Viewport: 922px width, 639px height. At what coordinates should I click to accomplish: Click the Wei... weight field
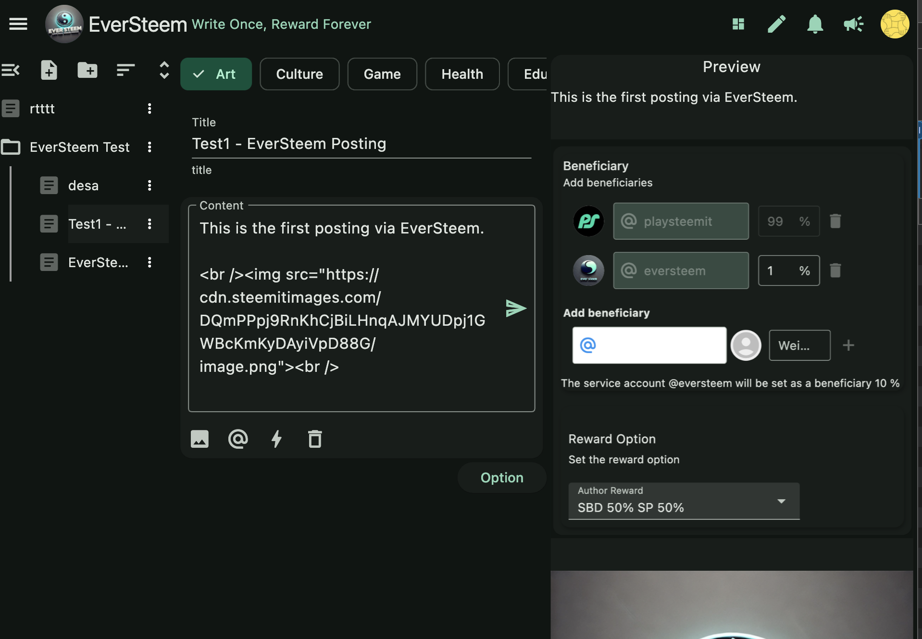(x=799, y=345)
